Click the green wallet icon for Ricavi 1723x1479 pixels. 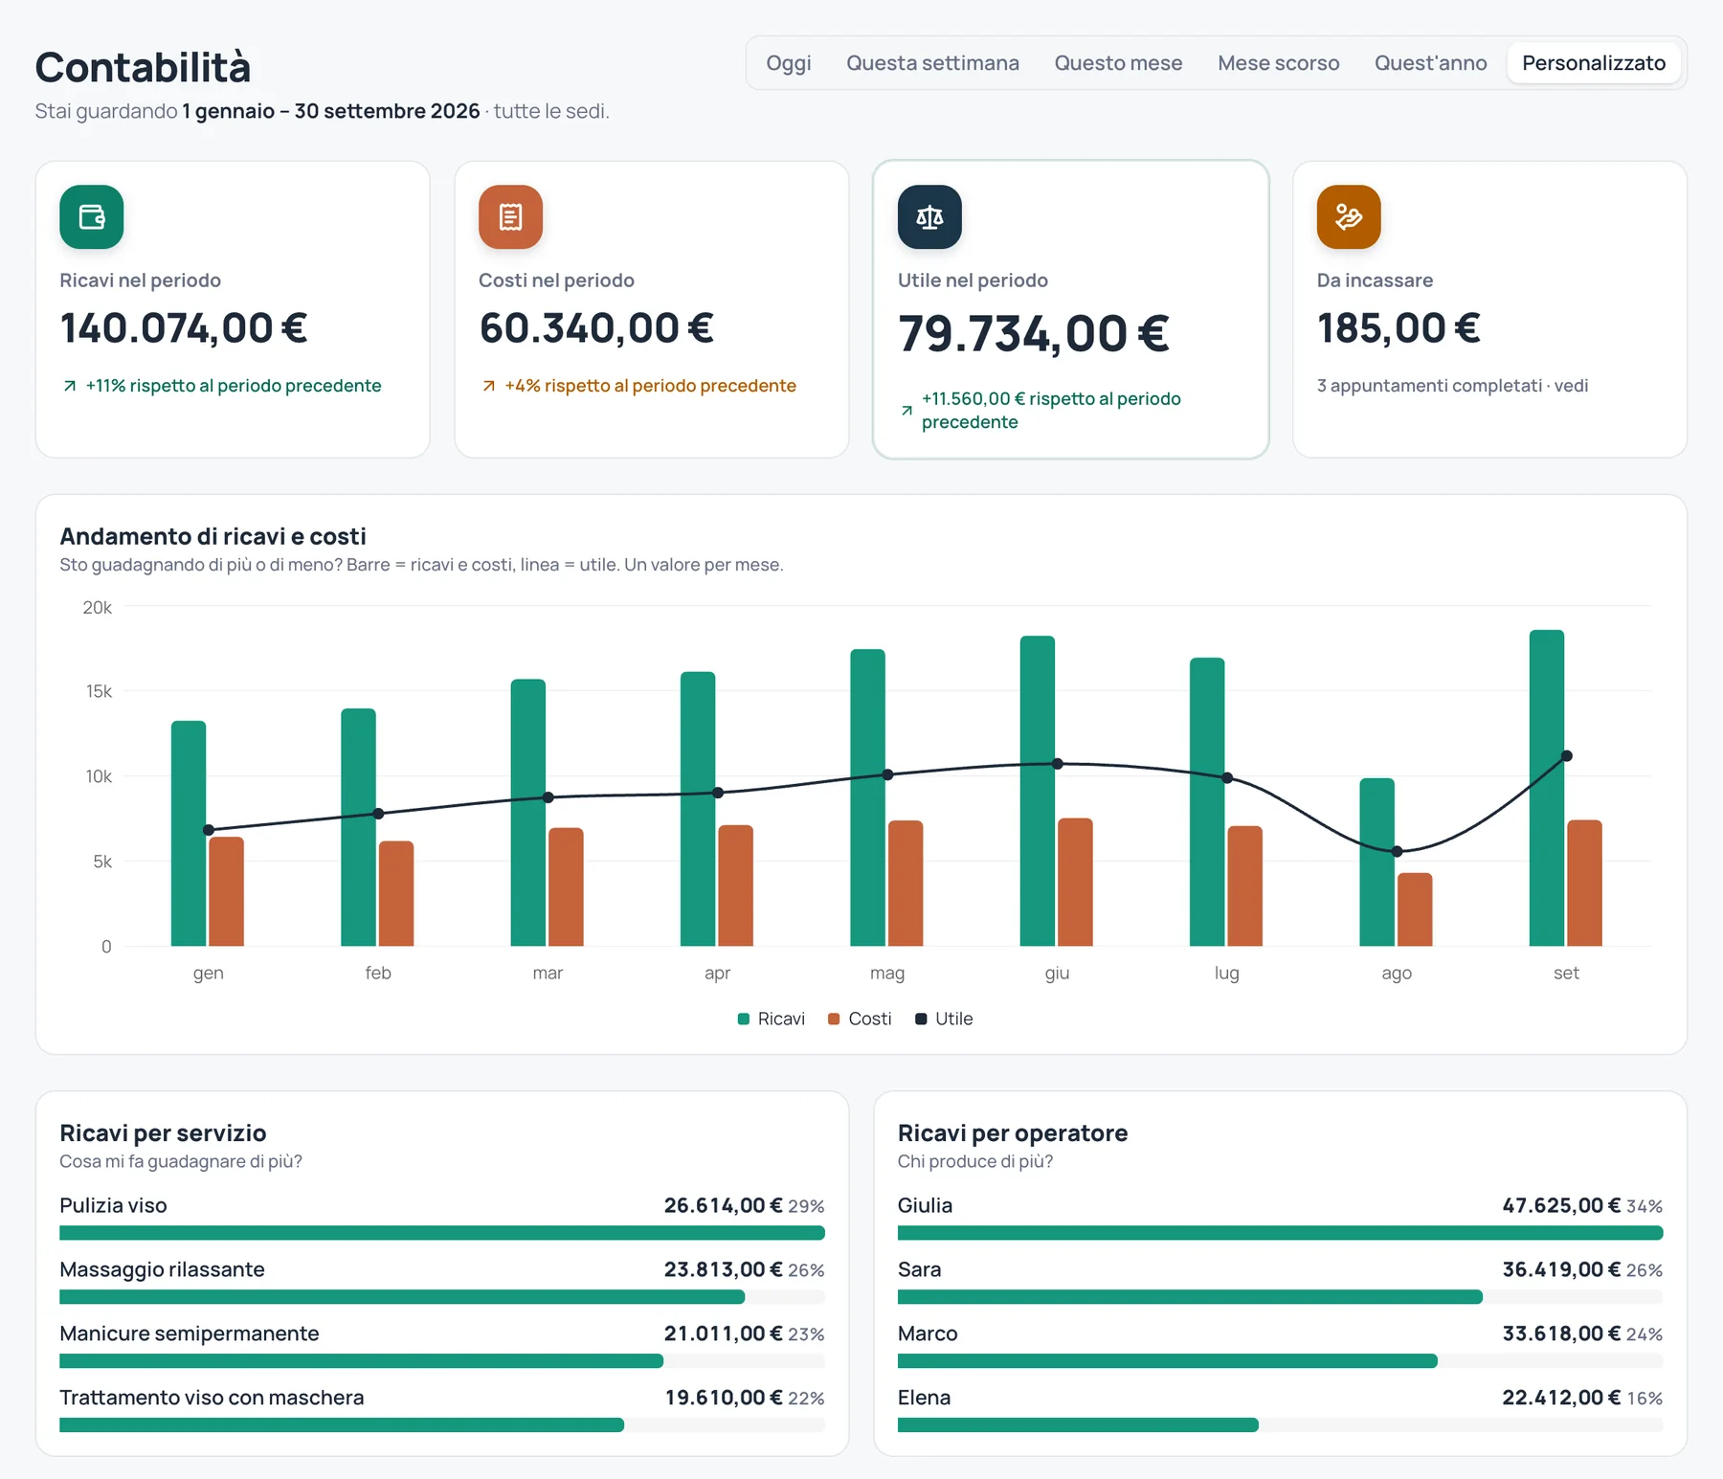pyautogui.click(x=92, y=217)
